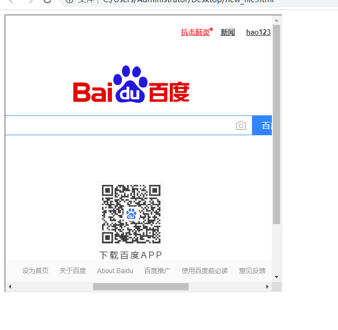
Task: Click the vertical scrollbar down arrow
Action: pos(277,277)
